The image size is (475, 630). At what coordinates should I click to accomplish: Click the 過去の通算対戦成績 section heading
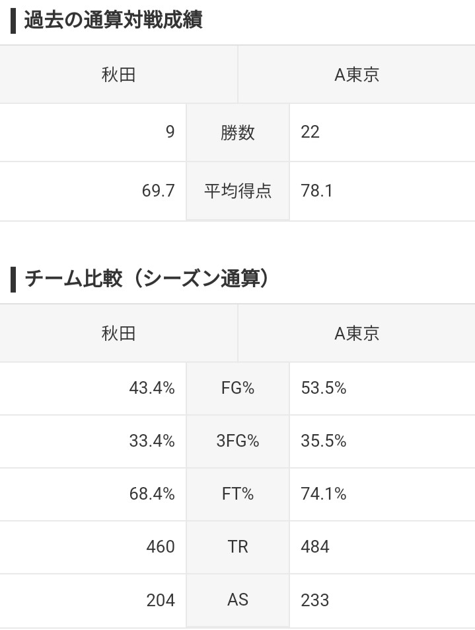(x=113, y=20)
